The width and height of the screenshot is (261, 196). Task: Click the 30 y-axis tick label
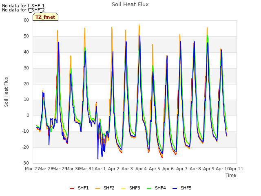click(26, 68)
